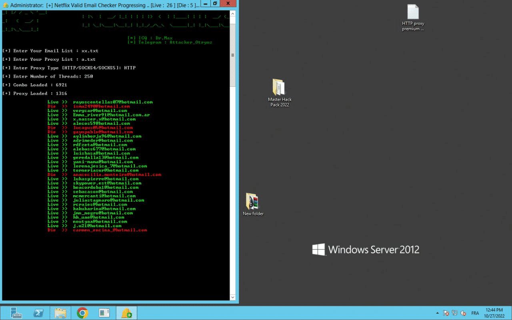Click the network status tray icon

click(x=455, y=313)
